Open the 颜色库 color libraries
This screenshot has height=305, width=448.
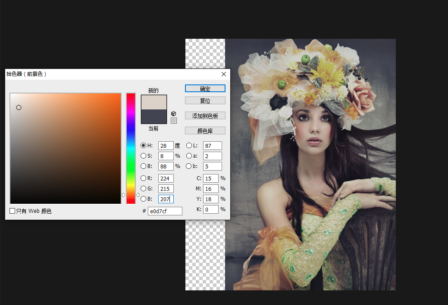[205, 131]
